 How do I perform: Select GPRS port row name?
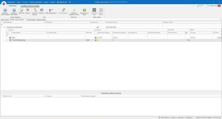point(14,38)
